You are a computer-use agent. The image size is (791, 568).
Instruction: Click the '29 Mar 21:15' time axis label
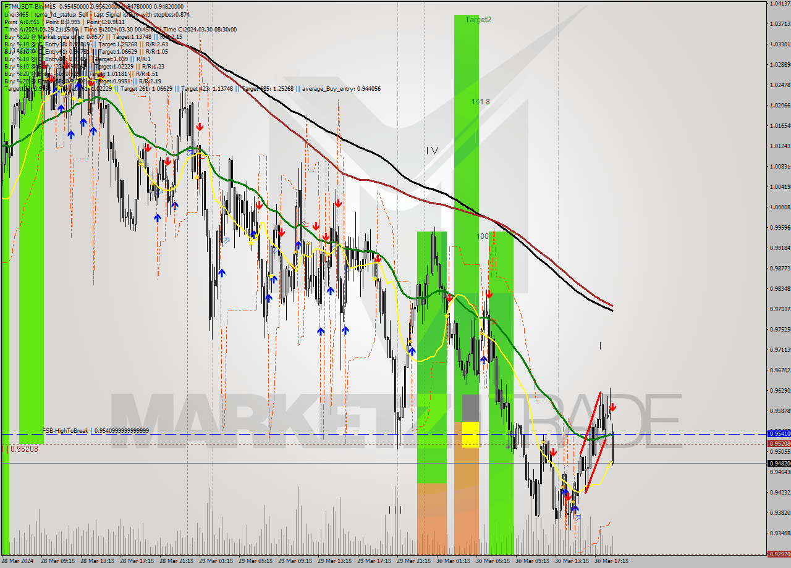pyautogui.click(x=413, y=561)
